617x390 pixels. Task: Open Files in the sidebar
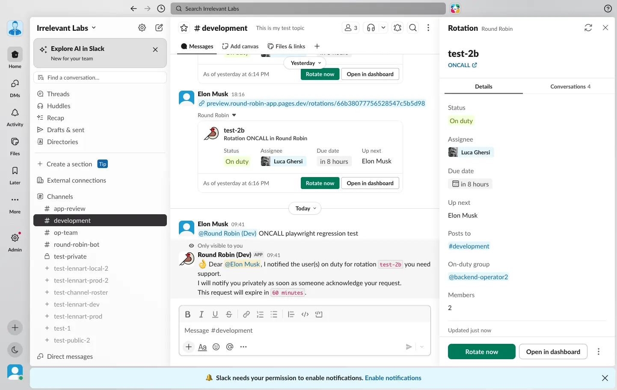click(15, 145)
